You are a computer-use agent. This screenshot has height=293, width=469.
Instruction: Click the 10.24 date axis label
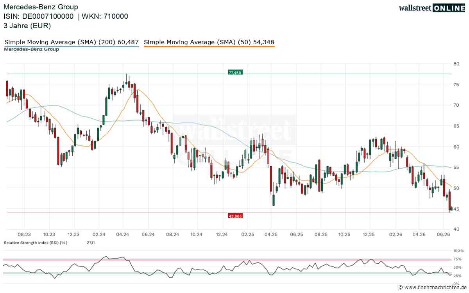(x=197, y=234)
